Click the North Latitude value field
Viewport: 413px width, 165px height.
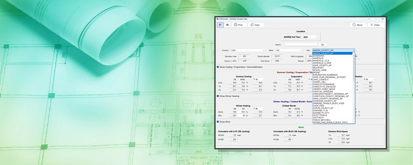(277, 57)
